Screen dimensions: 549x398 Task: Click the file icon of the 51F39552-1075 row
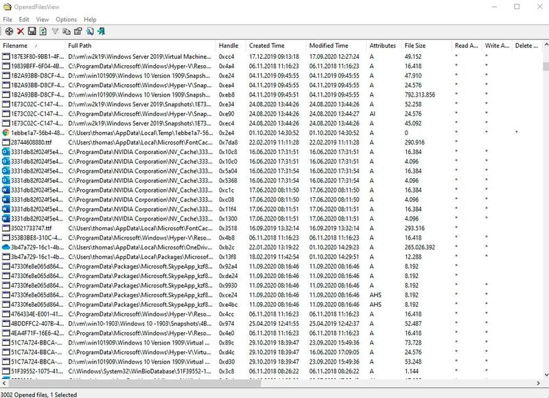[5, 371]
